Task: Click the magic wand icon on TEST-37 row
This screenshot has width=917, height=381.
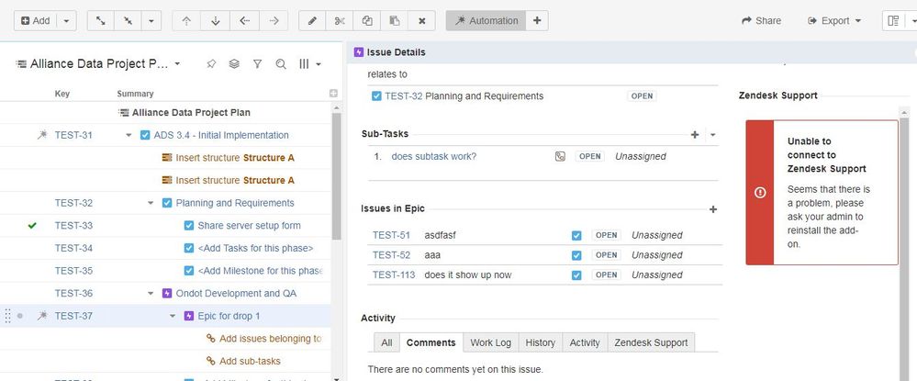Action: click(41, 316)
